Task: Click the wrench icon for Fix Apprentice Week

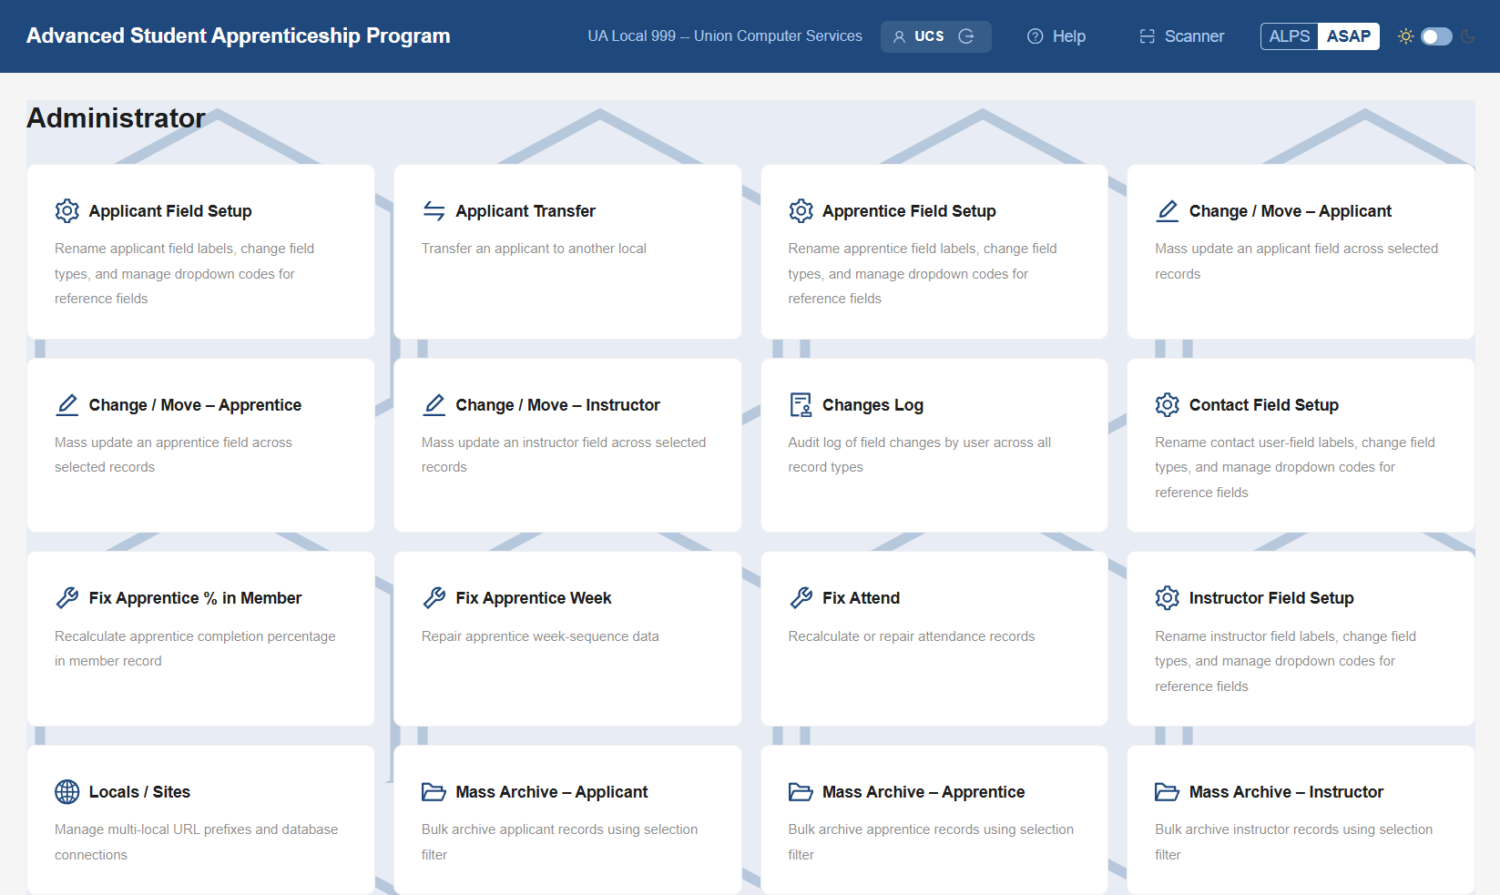Action: 434,598
